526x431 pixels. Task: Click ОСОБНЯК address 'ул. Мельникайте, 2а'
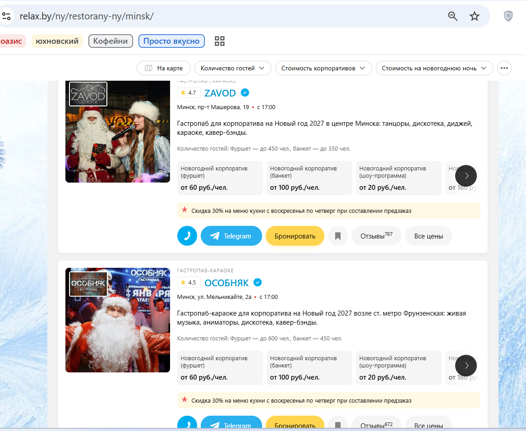point(224,297)
